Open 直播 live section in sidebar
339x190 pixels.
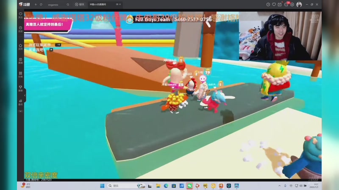click(x=20, y=61)
